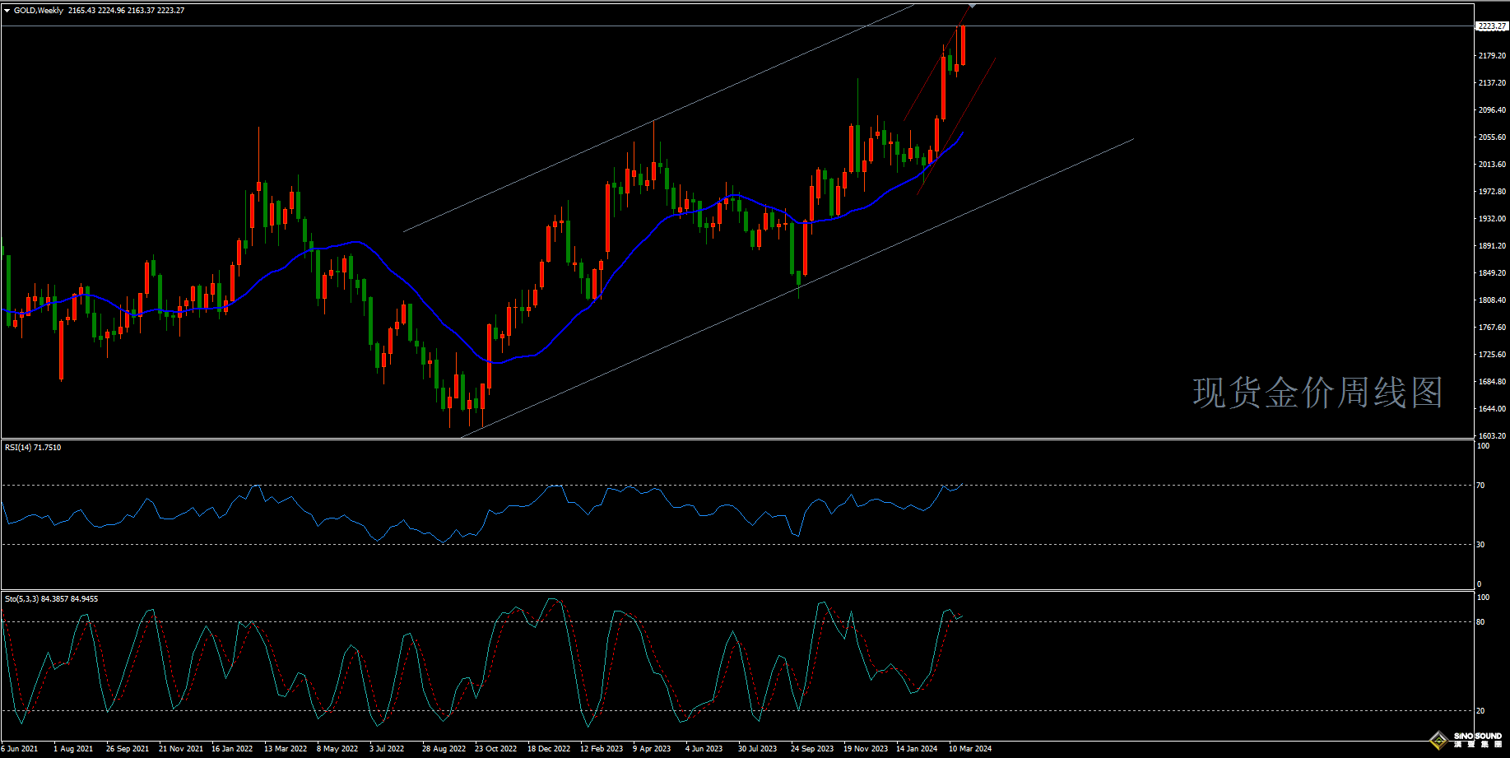Click the 10 Mar 2024 date label
Image resolution: width=1510 pixels, height=758 pixels.
970,749
